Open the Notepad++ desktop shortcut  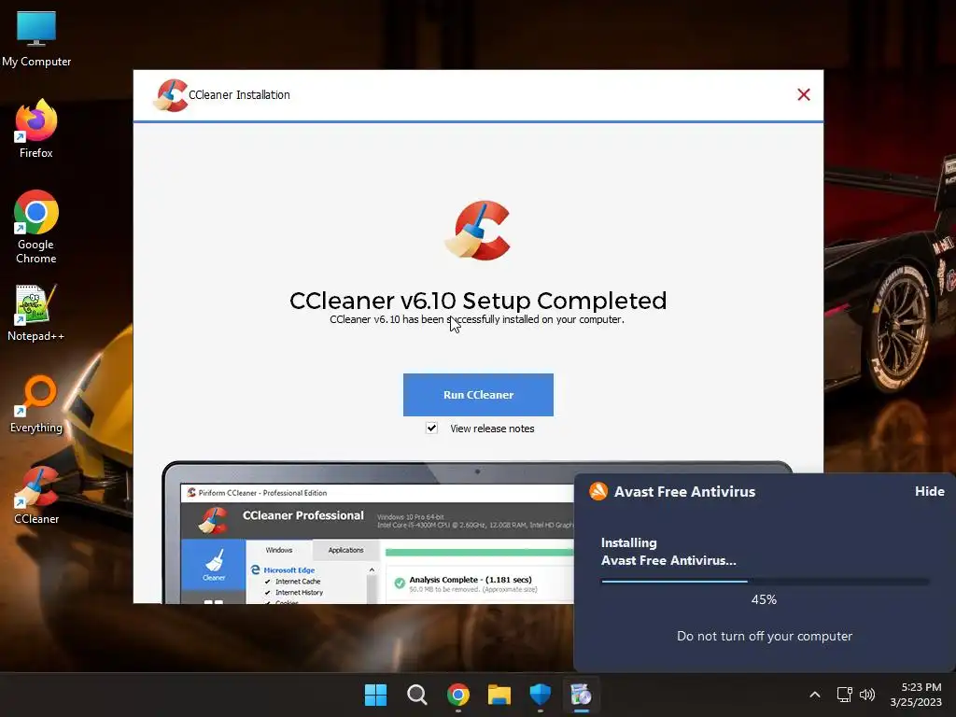coord(36,314)
